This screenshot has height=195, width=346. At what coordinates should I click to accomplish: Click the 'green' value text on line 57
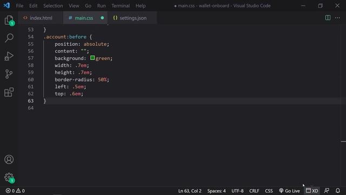coord(103,58)
